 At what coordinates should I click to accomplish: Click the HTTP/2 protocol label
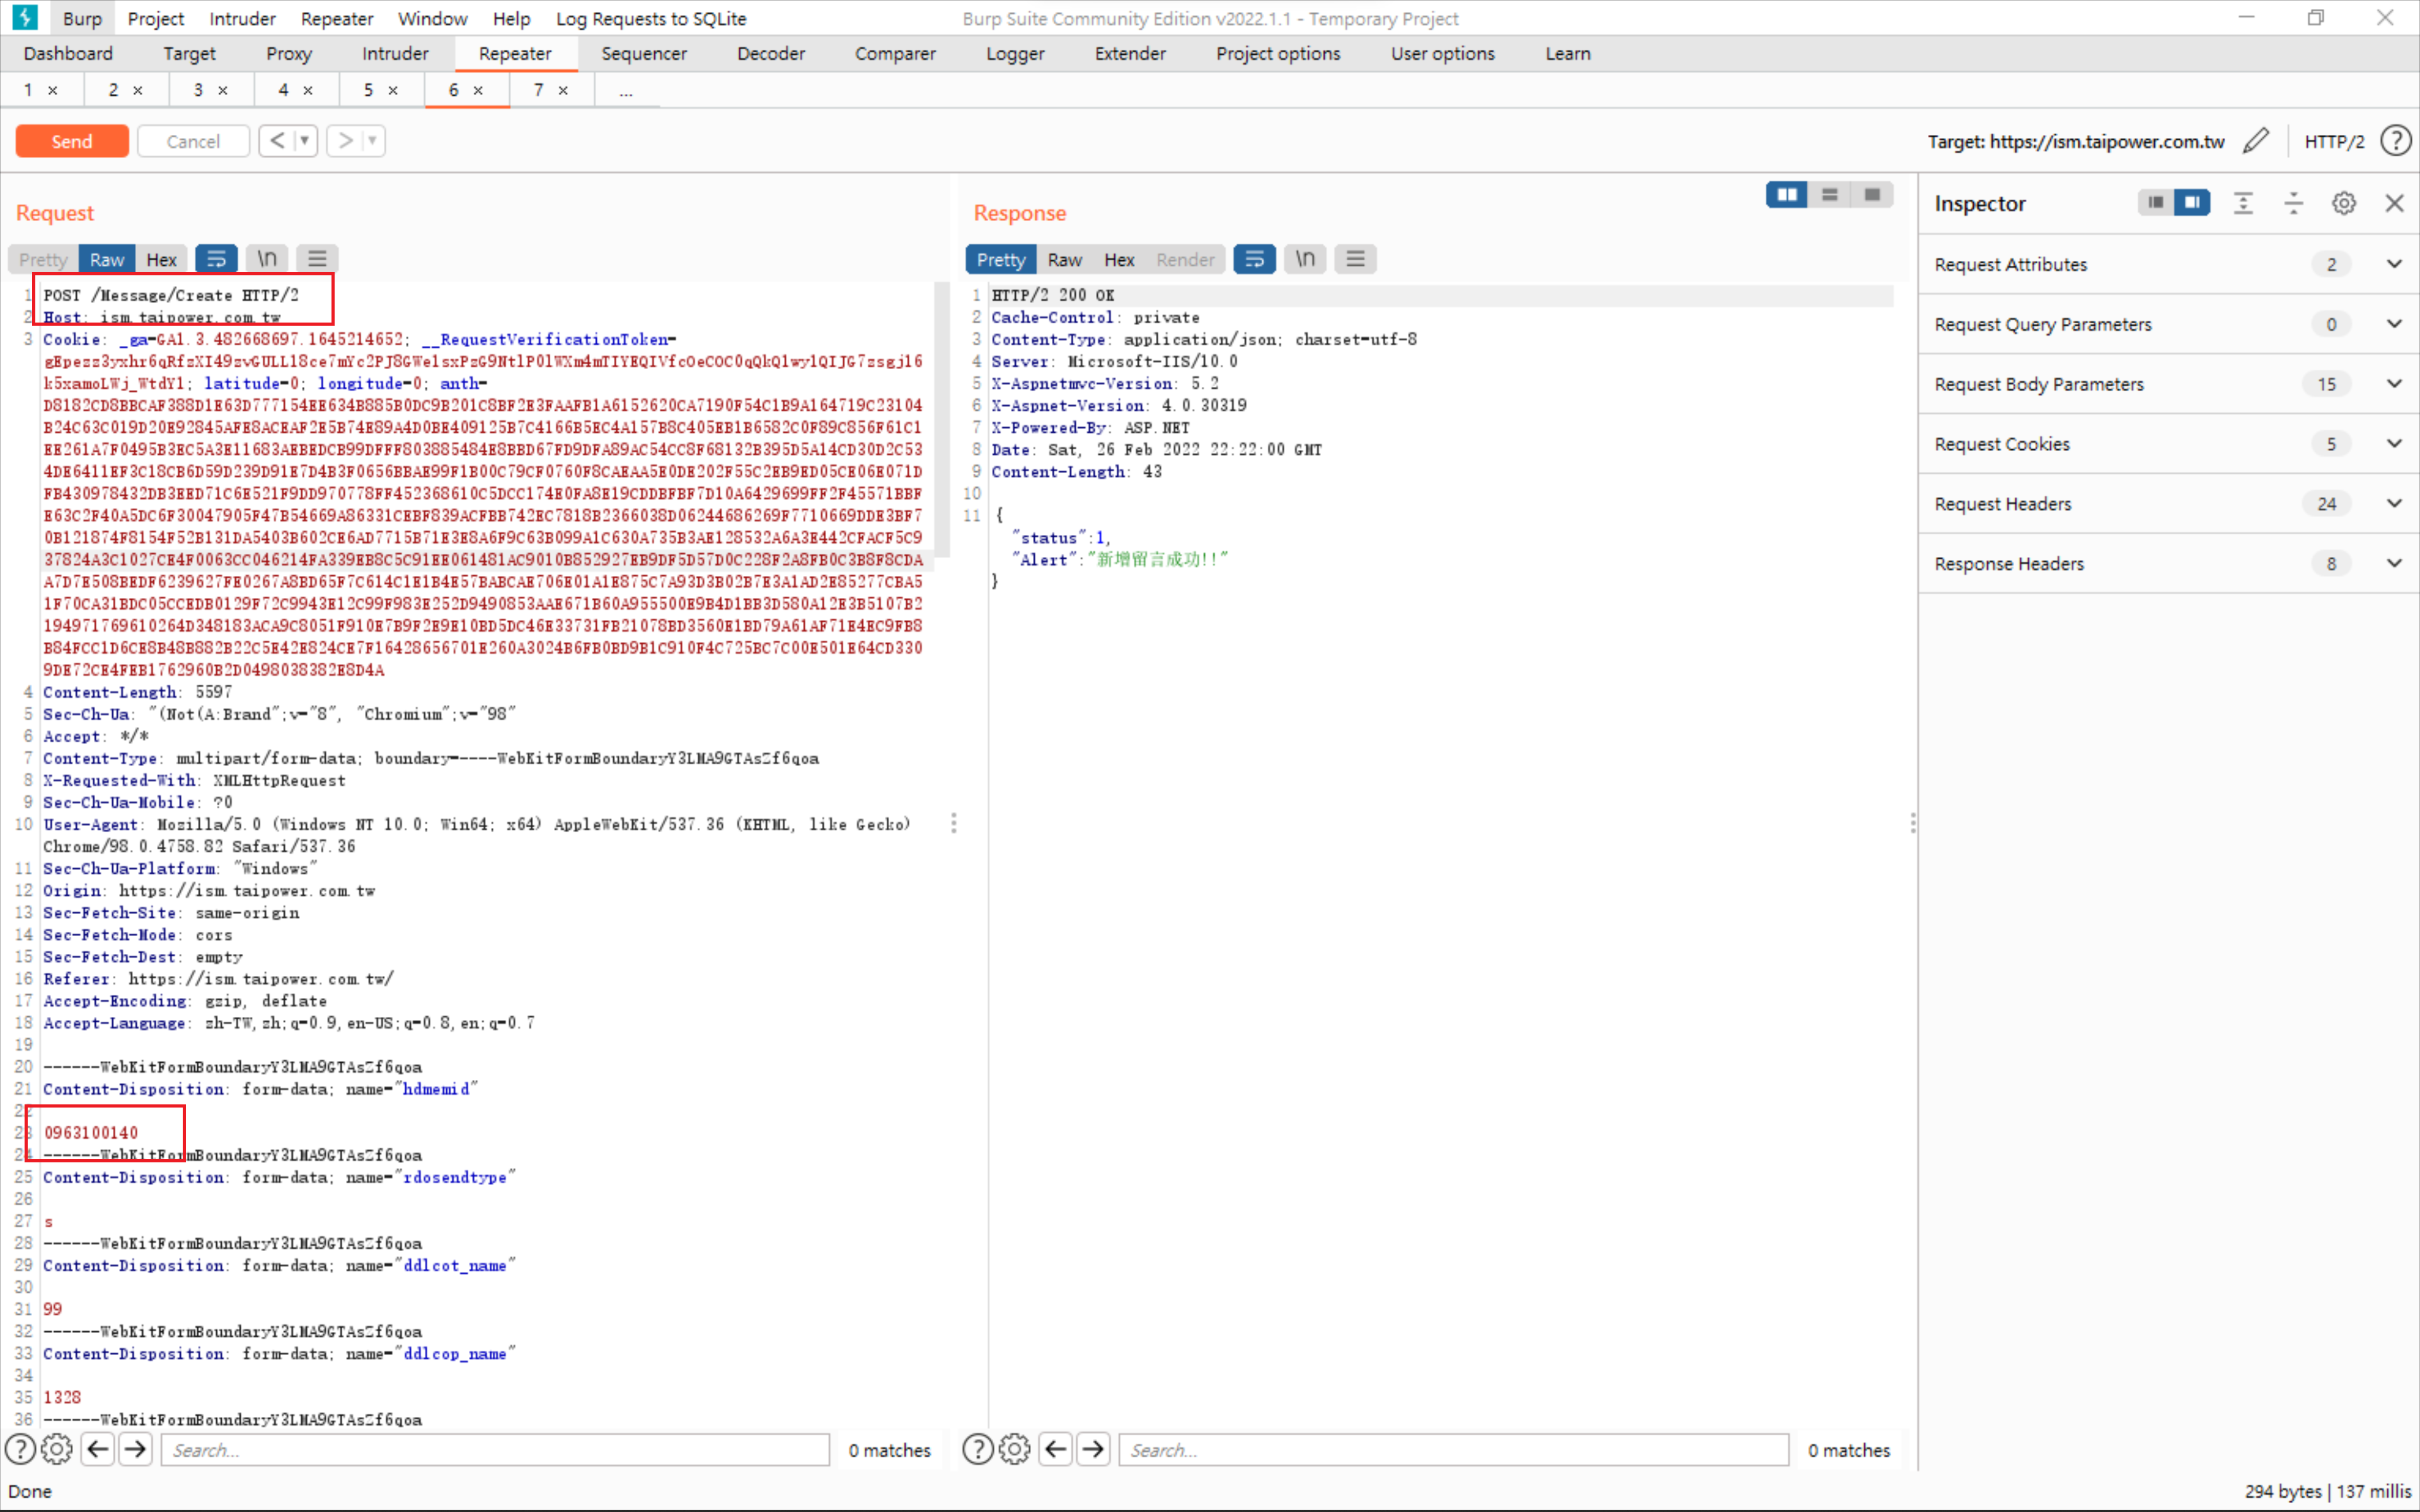click(2334, 141)
